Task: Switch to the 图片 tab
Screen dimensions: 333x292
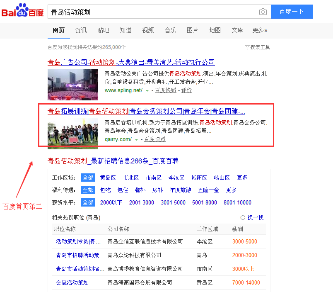Action: pyautogui.click(x=193, y=30)
